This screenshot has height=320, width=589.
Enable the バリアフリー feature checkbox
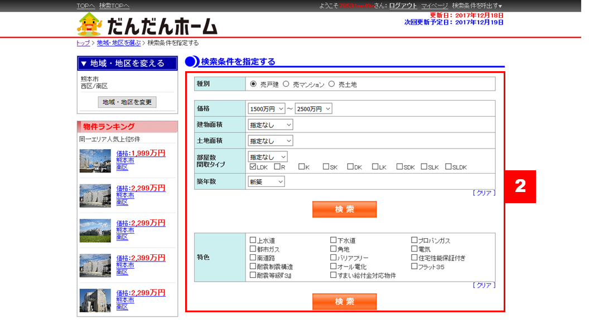pyautogui.click(x=334, y=258)
